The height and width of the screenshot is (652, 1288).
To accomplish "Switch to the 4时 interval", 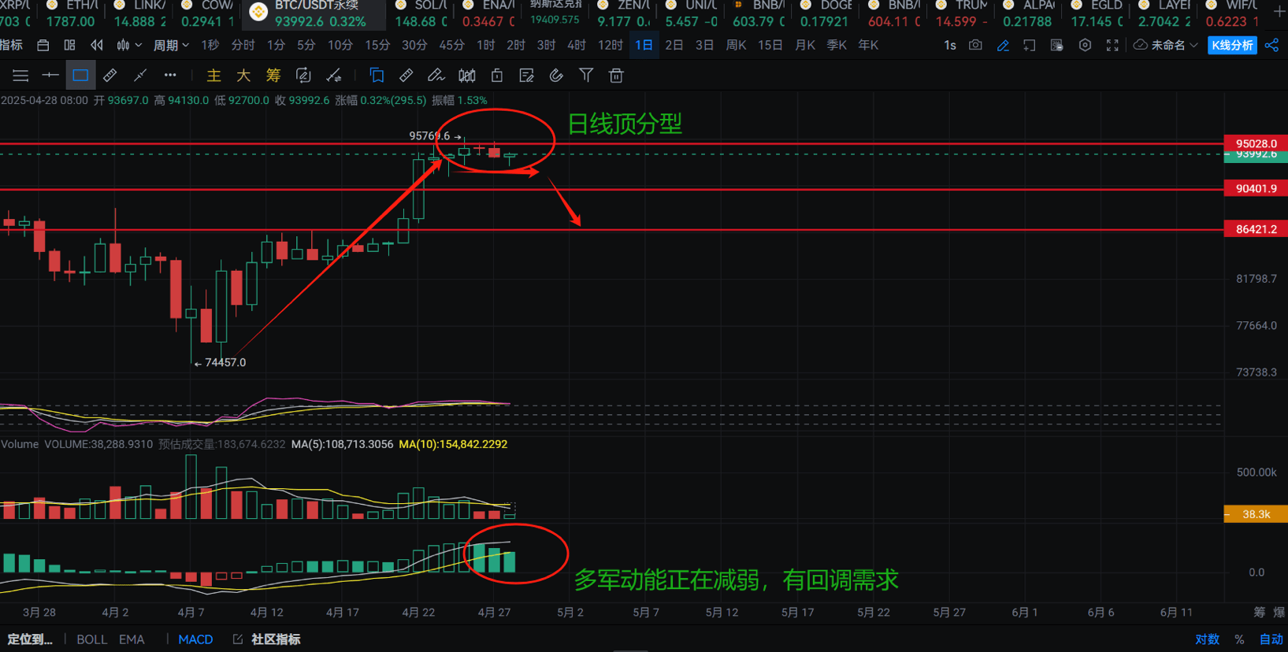I will [x=577, y=46].
